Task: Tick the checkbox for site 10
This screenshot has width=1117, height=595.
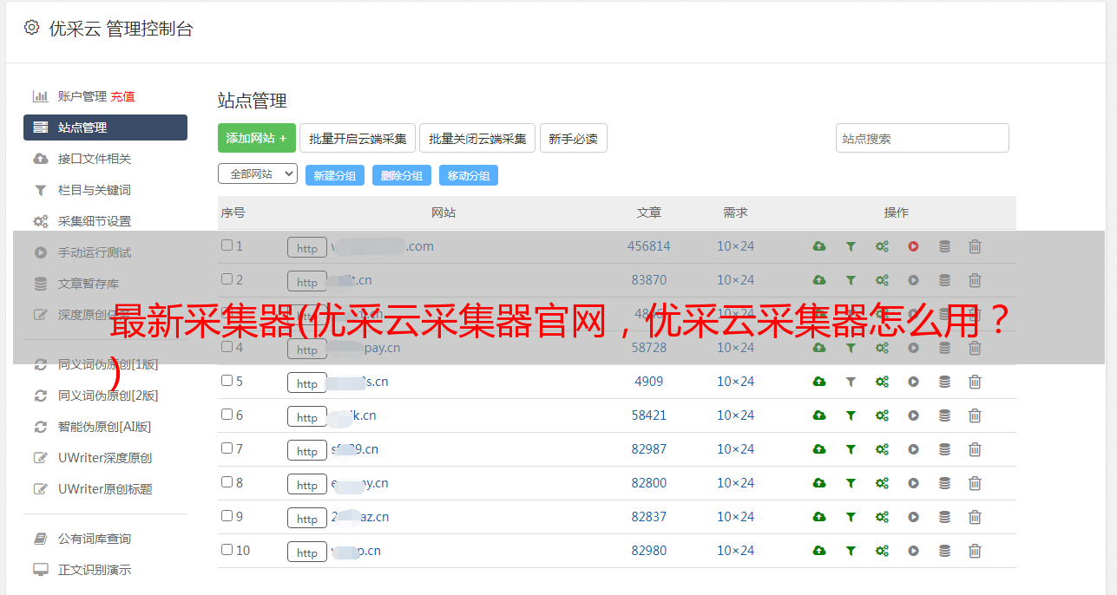Action: (x=227, y=550)
